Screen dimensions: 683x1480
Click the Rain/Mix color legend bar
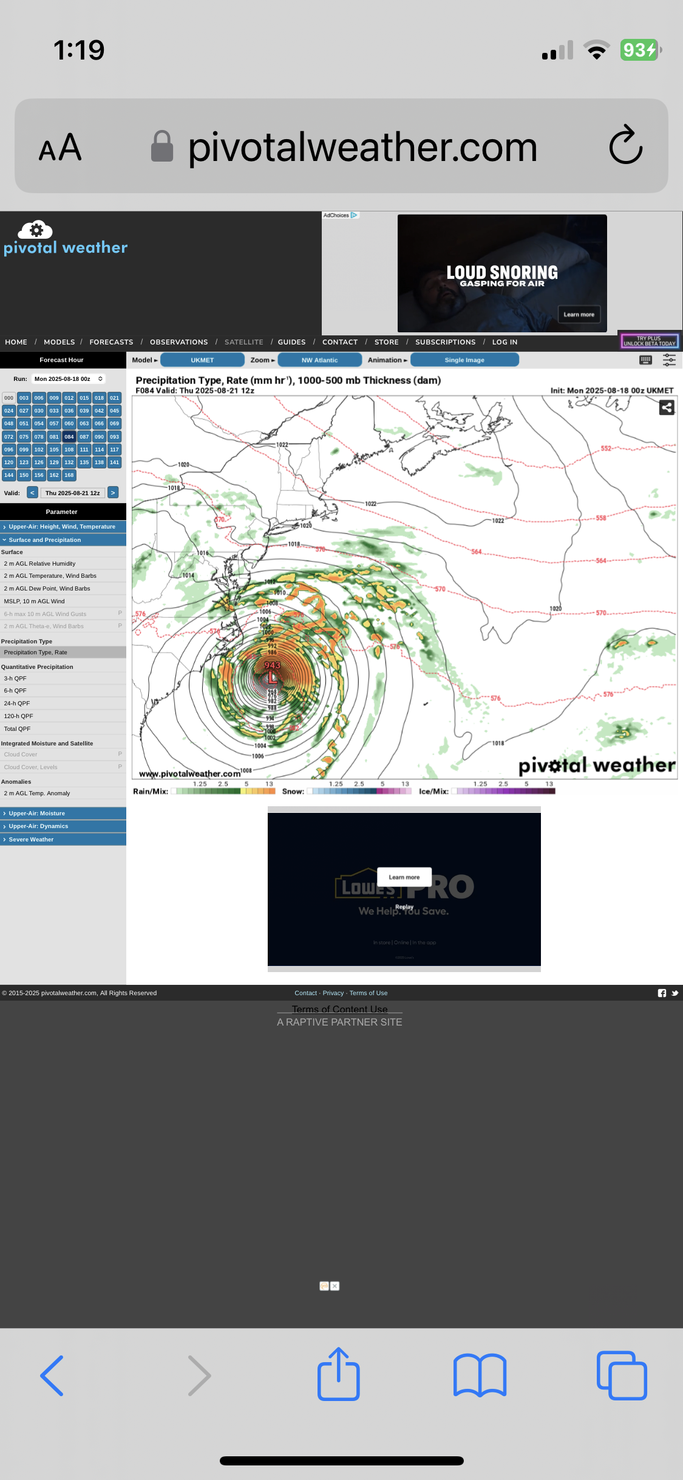coord(223,791)
